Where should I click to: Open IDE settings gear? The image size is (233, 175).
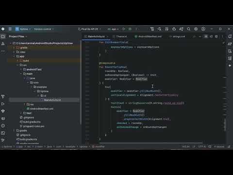click(x=196, y=29)
